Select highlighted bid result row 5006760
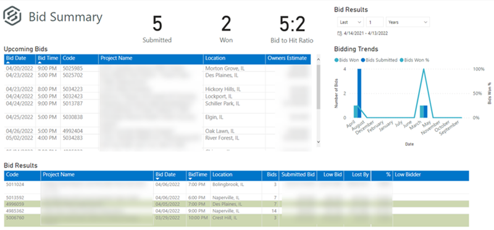The height and width of the screenshot is (230, 494). point(237,221)
